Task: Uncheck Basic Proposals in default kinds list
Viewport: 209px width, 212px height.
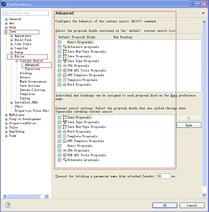Action: (x=59, y=42)
